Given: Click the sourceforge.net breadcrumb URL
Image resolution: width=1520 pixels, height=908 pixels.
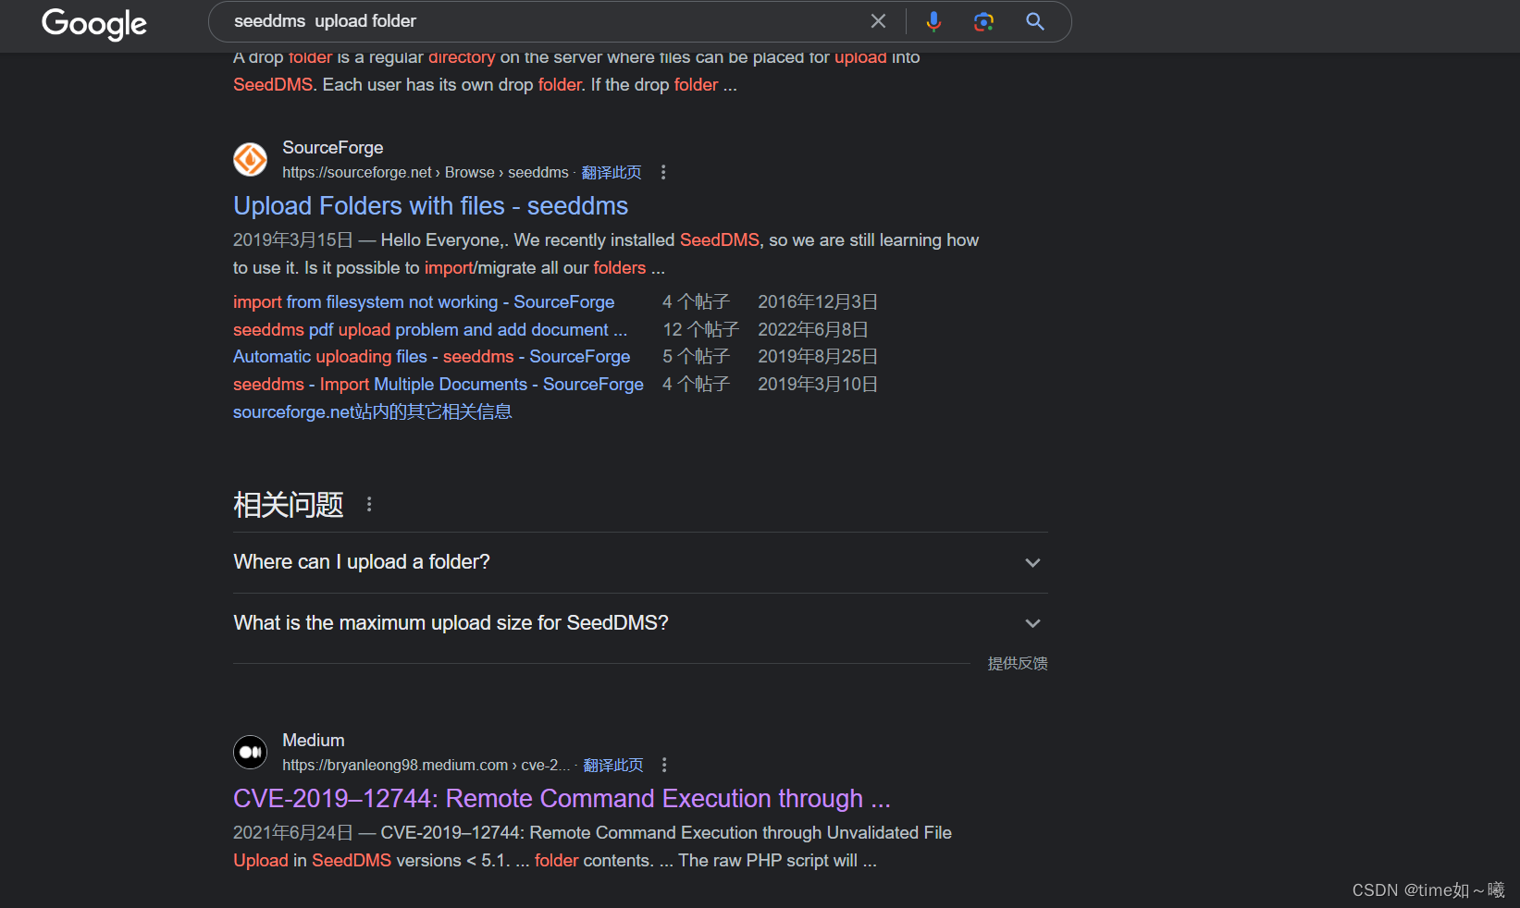Looking at the screenshot, I should (x=426, y=172).
